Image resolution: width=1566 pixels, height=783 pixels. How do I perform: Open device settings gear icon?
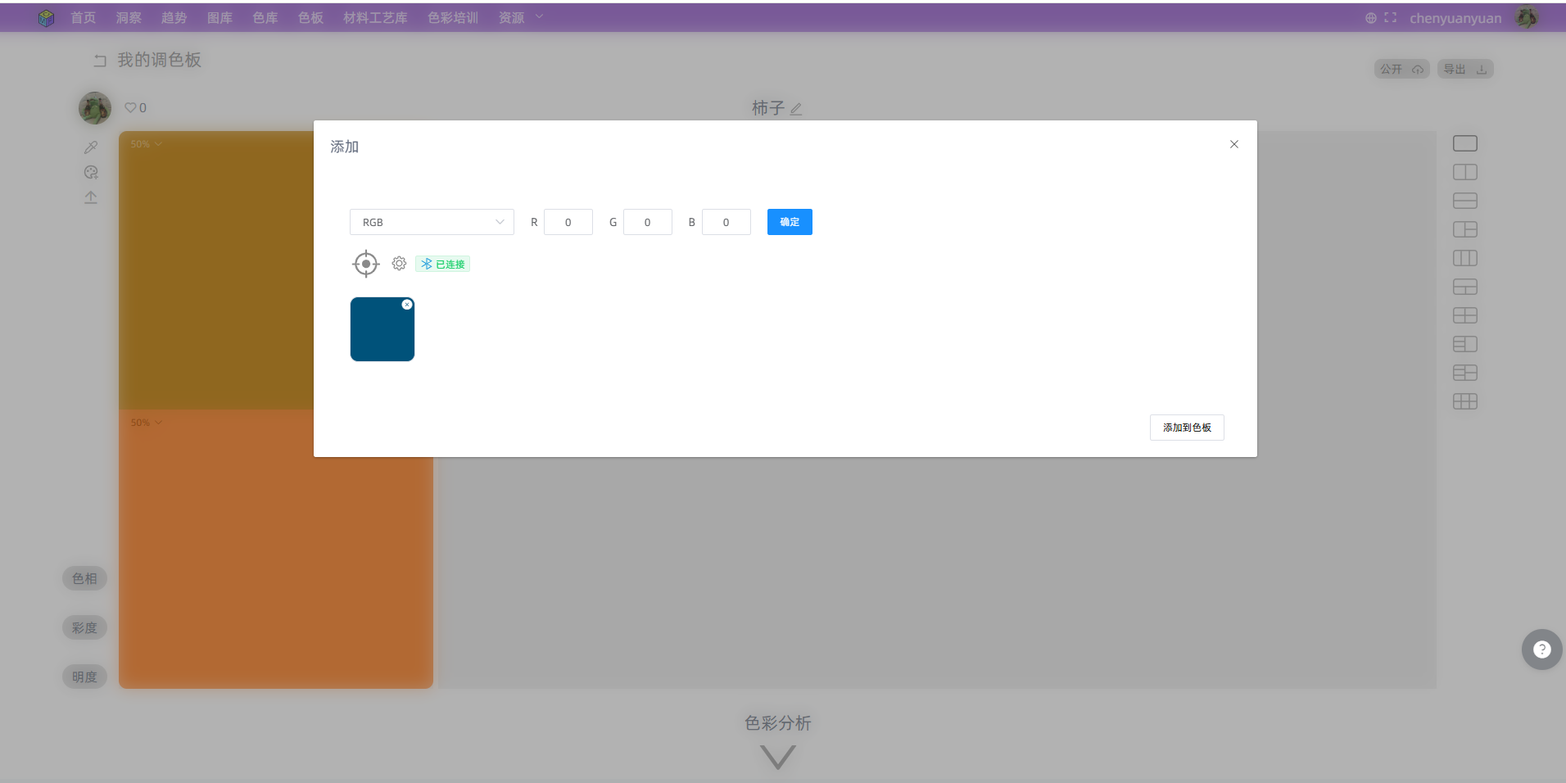399,264
